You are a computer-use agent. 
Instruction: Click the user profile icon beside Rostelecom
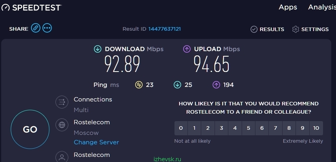[x=62, y=157]
